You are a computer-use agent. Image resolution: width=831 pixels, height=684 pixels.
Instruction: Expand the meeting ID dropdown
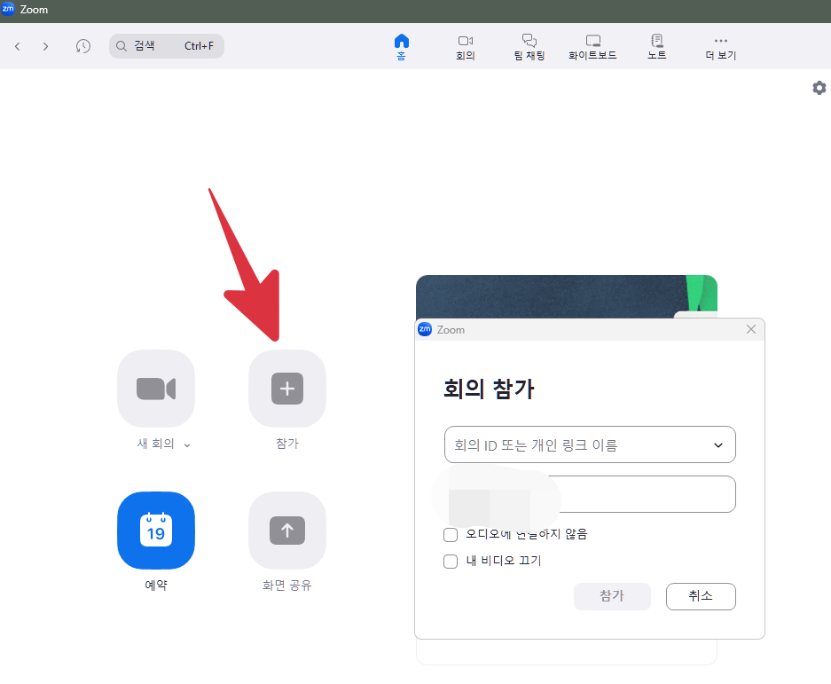tap(717, 444)
